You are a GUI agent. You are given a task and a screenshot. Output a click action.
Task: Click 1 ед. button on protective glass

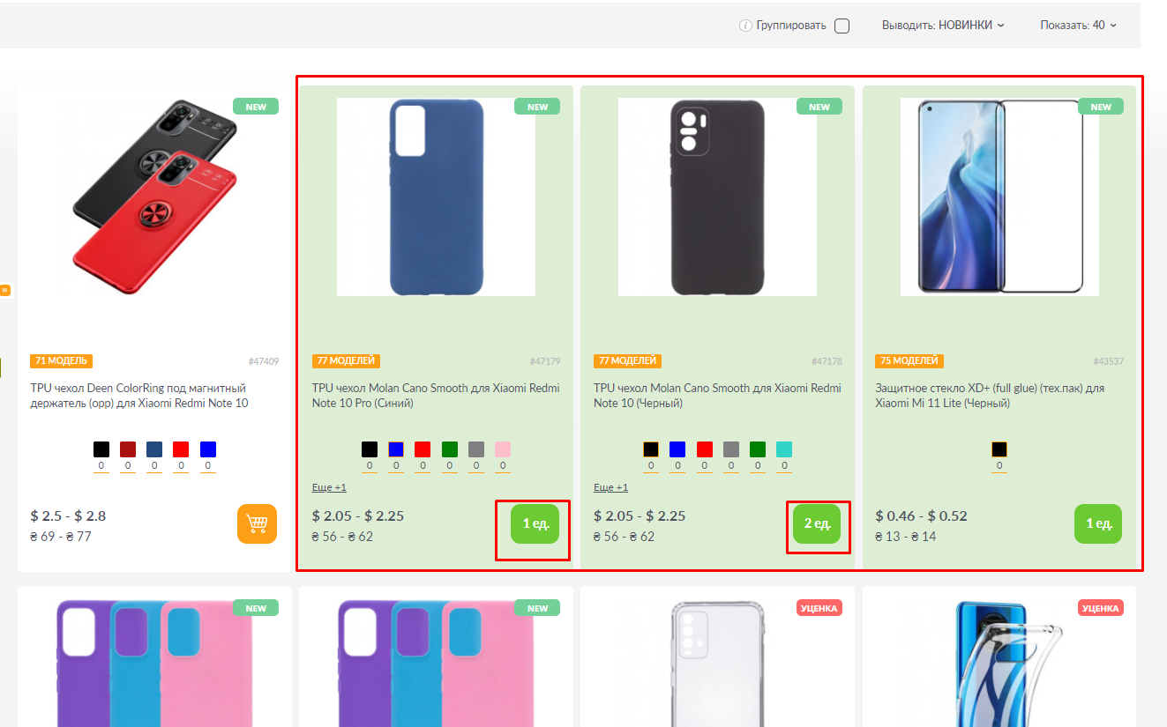pyautogui.click(x=1098, y=523)
